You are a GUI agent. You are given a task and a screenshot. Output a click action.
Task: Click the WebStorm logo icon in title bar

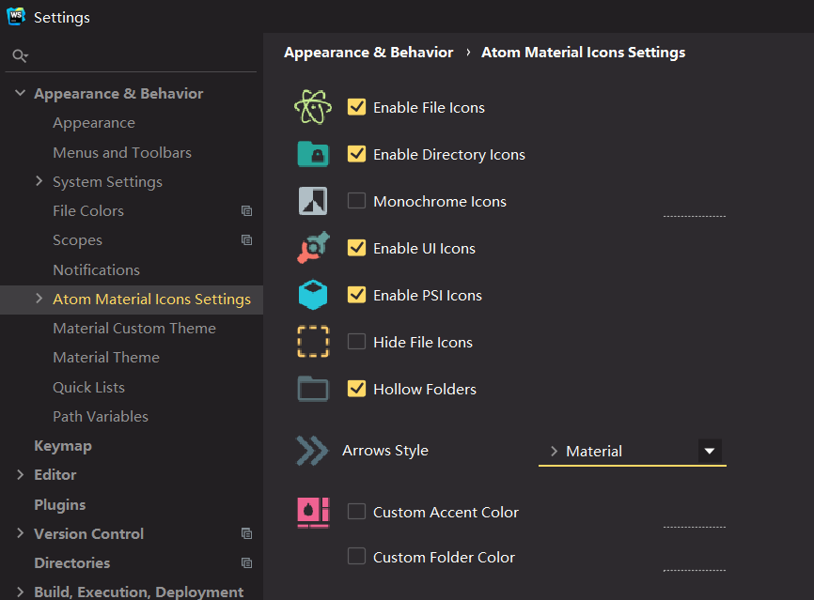point(16,16)
